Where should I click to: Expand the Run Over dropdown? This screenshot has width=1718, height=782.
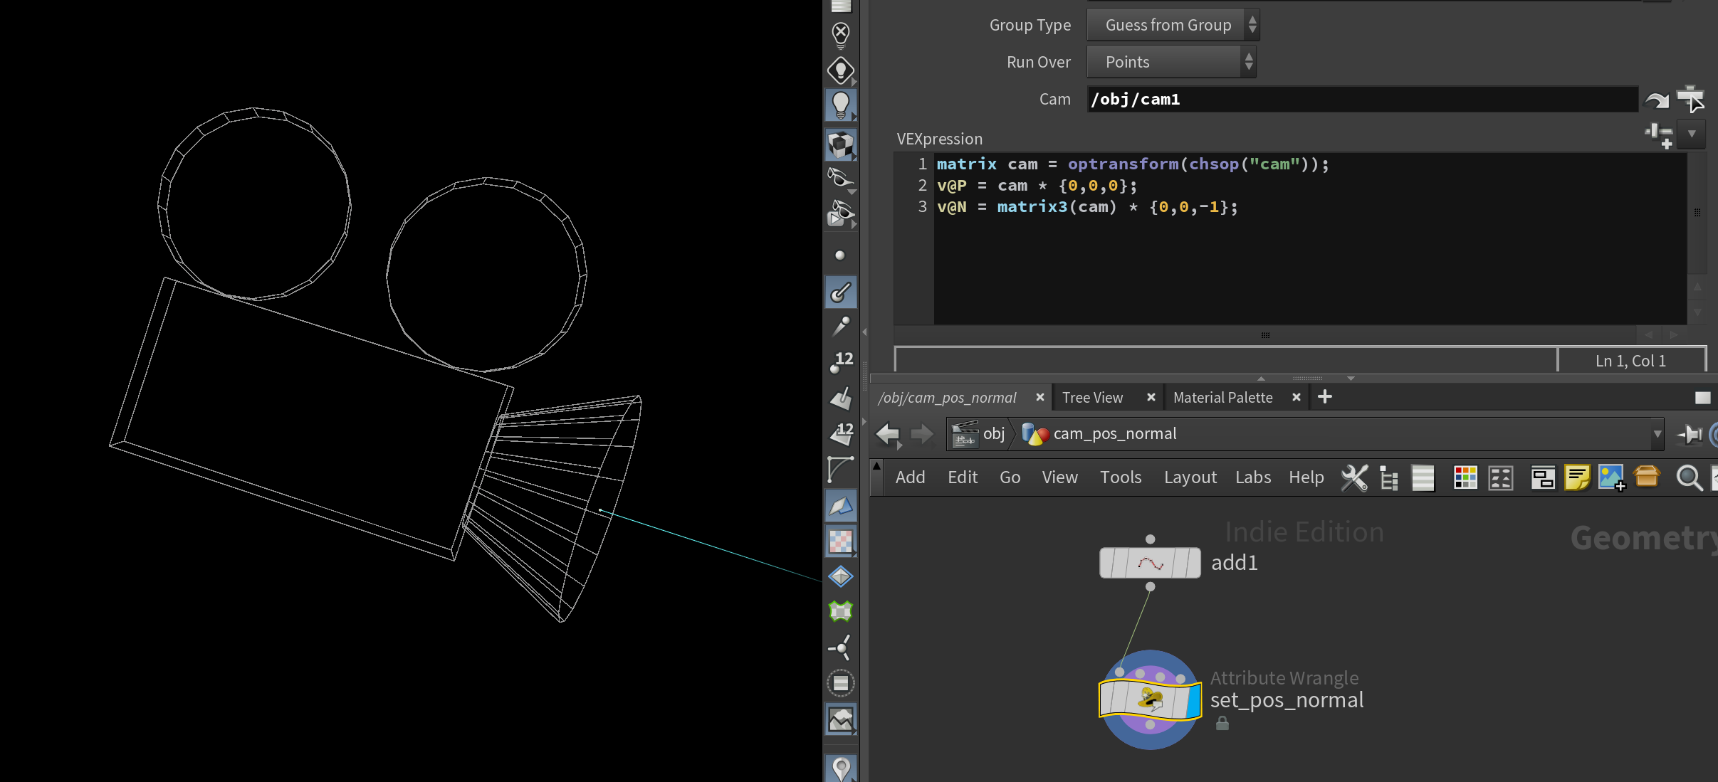point(1171,62)
